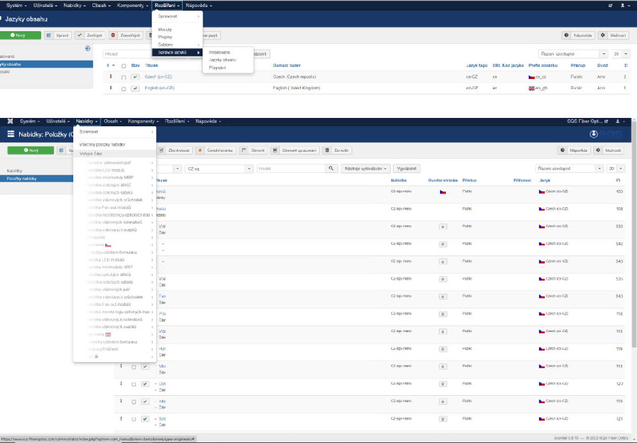The image size is (637, 443).
Task: Click the drag handle of the Czech language row
Action: pyautogui.click(x=111, y=77)
